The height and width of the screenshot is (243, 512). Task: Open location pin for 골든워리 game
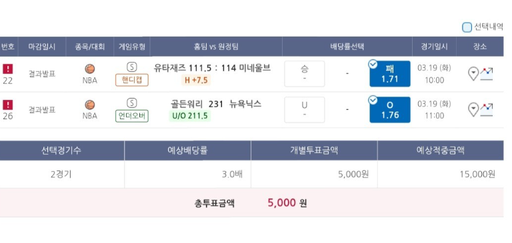click(x=473, y=110)
